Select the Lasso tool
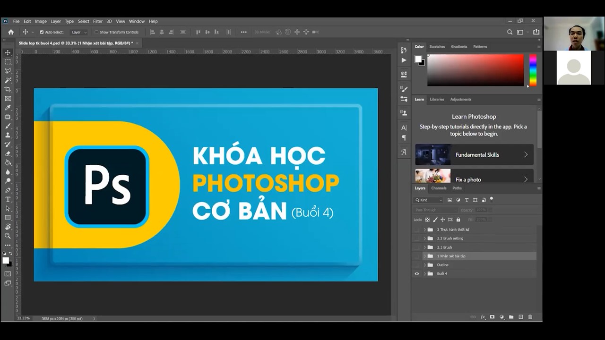This screenshot has width=605, height=340. [x=8, y=71]
